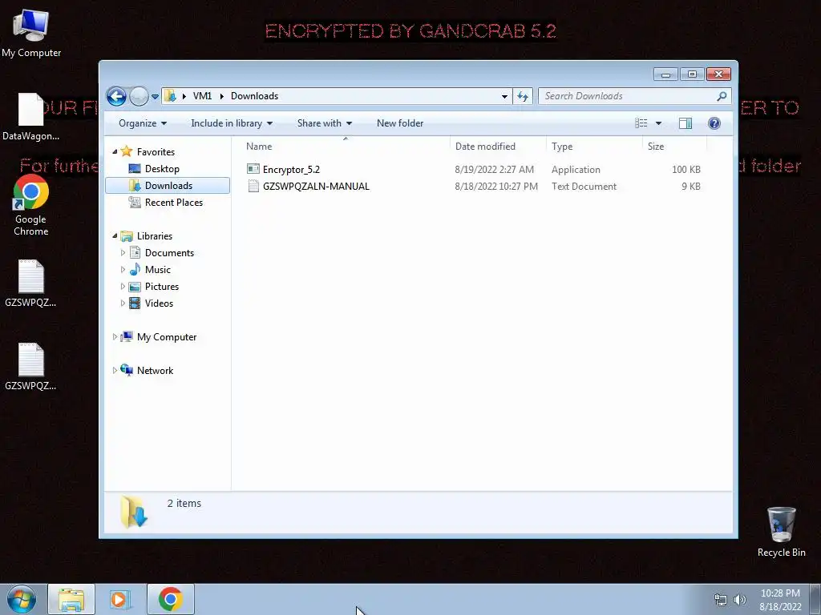Viewport: 821px width, 615px height.
Task: Sort by the Type column header
Action: [594, 147]
